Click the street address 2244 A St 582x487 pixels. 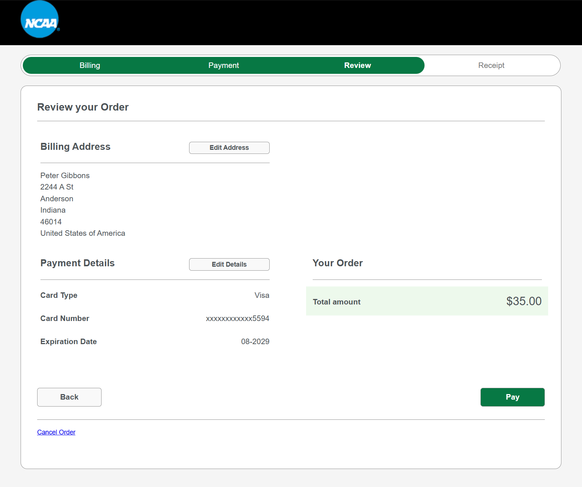pos(57,187)
